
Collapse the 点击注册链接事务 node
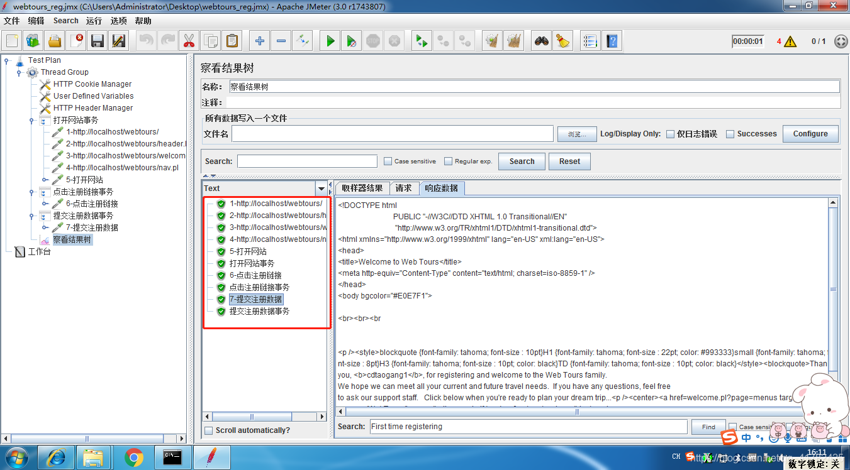point(31,192)
